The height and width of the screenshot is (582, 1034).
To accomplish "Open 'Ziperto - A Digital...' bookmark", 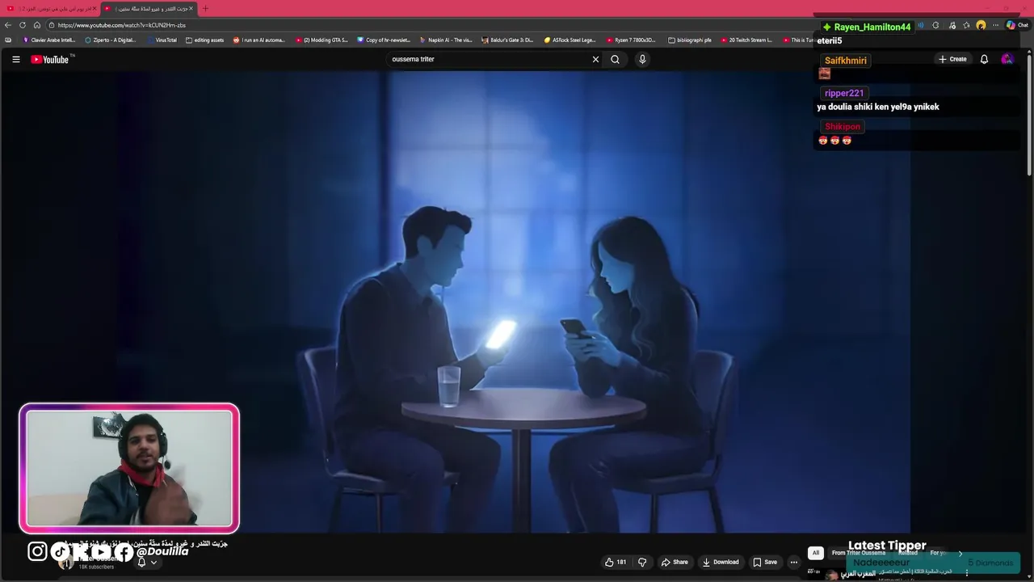I will pos(111,40).
